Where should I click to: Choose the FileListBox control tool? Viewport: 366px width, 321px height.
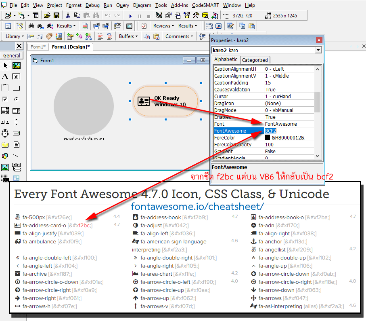(16, 144)
